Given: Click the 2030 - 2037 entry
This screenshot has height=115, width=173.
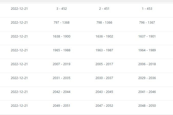Looking at the screenshot, I should coord(104,78).
